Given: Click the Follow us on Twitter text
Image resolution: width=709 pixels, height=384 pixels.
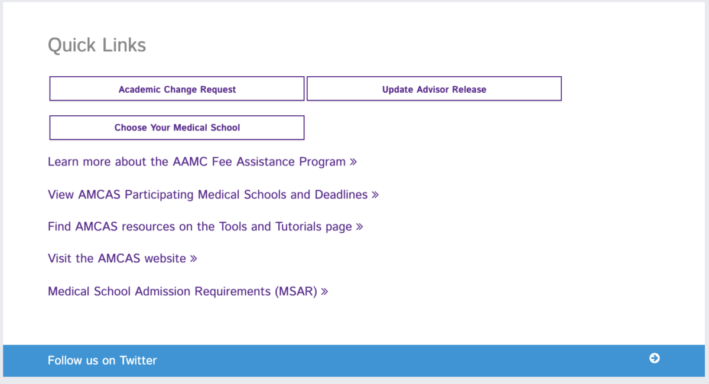Looking at the screenshot, I should click(x=102, y=360).
